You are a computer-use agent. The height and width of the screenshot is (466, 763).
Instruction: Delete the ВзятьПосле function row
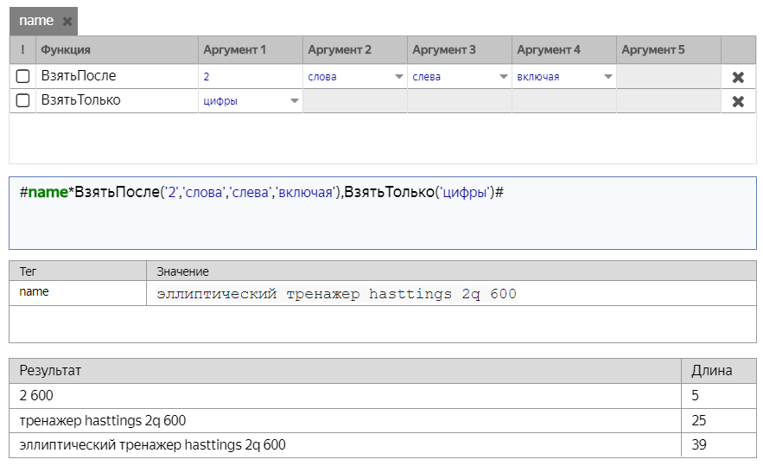point(737,77)
